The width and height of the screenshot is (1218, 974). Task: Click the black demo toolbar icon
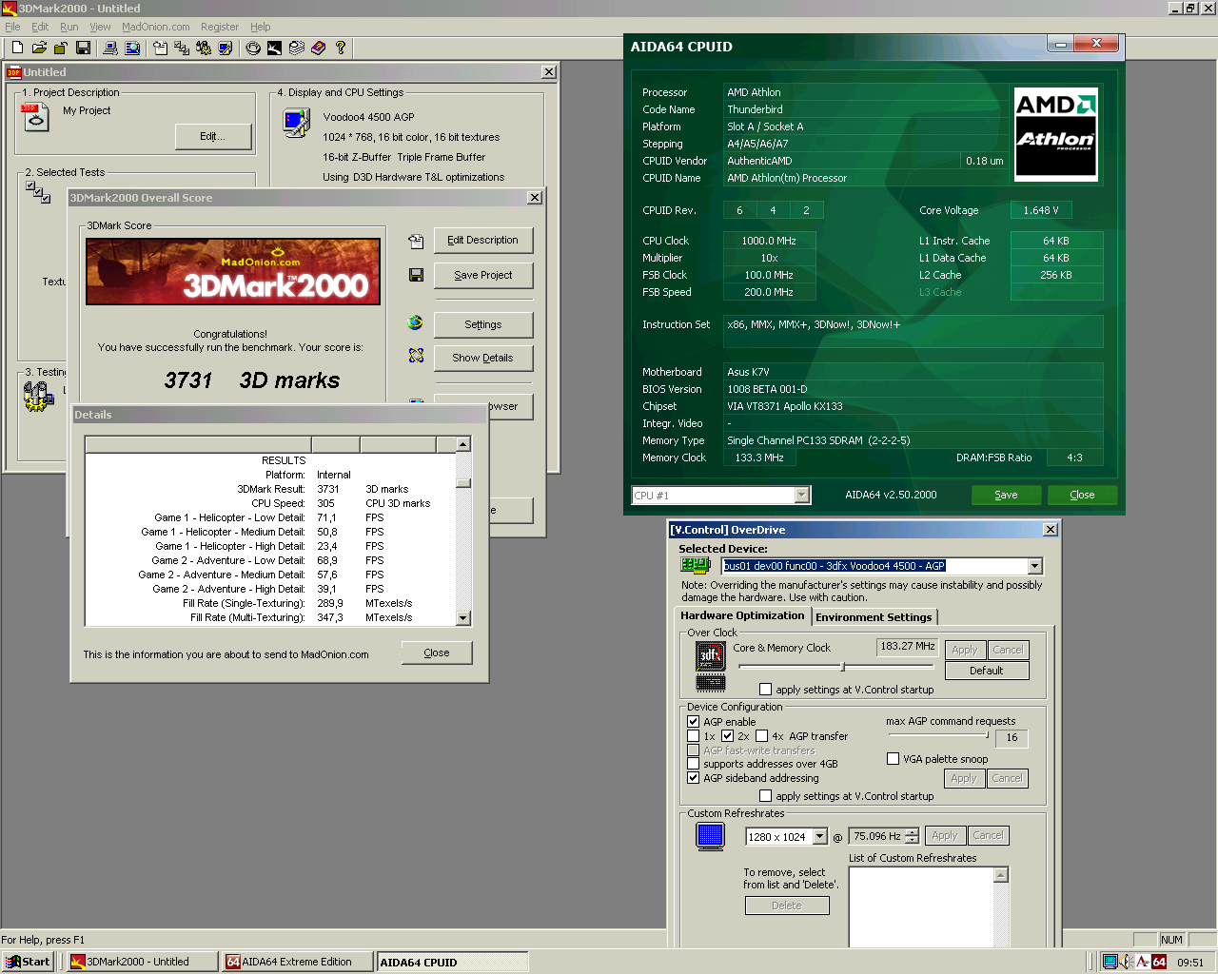274,48
